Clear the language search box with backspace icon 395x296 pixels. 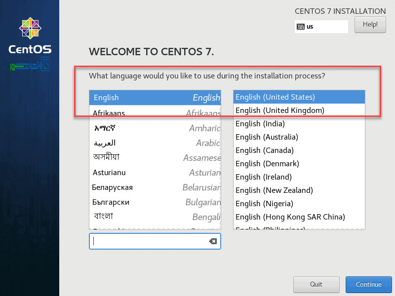pos(212,241)
